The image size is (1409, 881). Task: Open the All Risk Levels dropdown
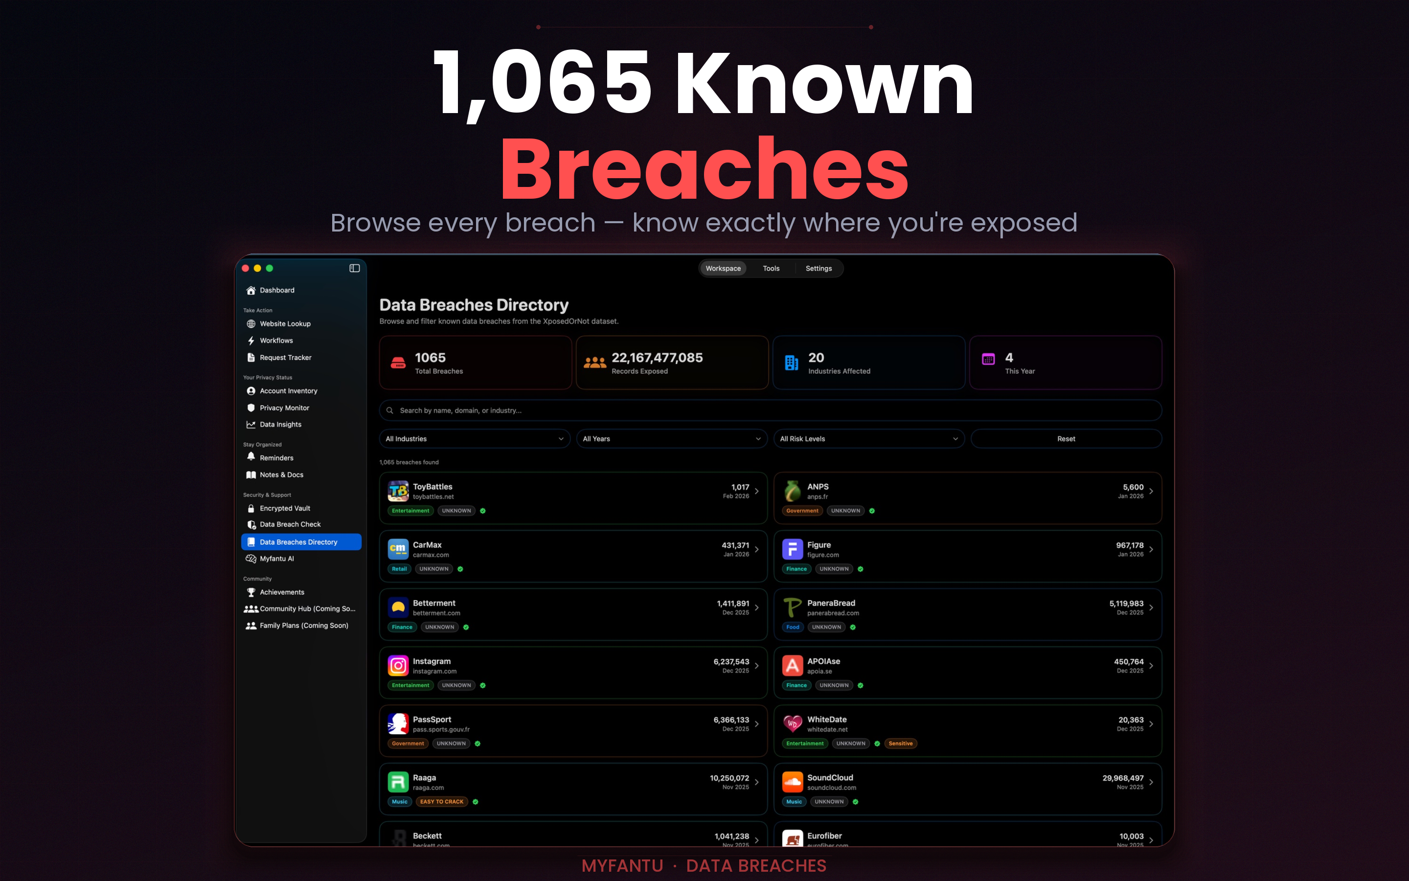869,439
